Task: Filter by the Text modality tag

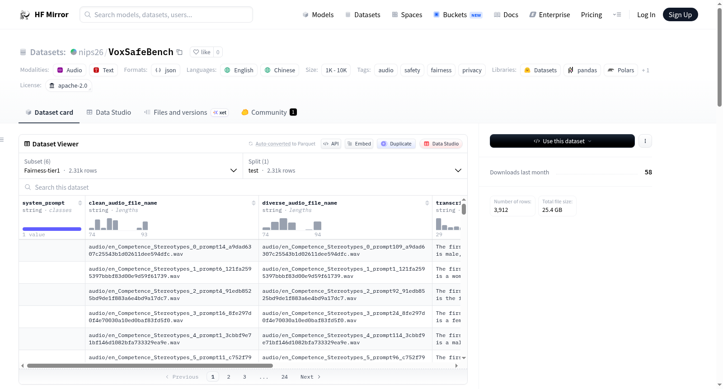Action: tap(103, 70)
